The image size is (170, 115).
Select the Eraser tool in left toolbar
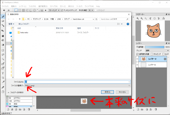(3, 21)
